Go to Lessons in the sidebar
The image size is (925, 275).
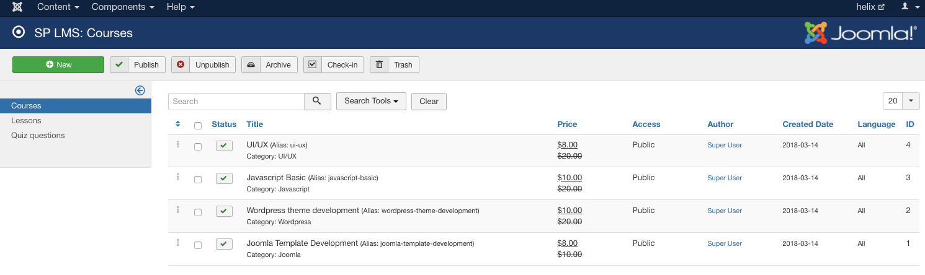26,120
